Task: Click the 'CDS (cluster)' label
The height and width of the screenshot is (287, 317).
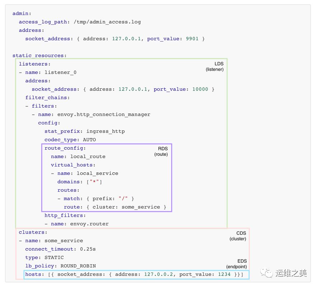Action: pyautogui.click(x=238, y=236)
